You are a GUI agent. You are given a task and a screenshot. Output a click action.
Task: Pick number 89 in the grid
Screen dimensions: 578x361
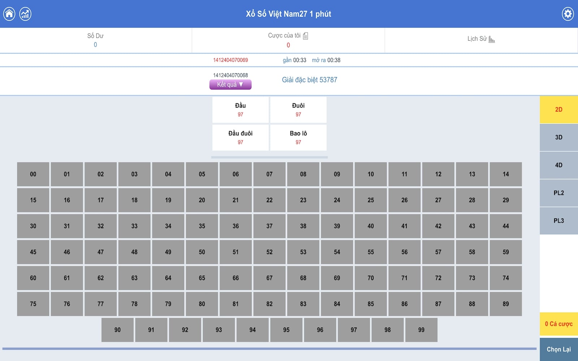coord(506,304)
